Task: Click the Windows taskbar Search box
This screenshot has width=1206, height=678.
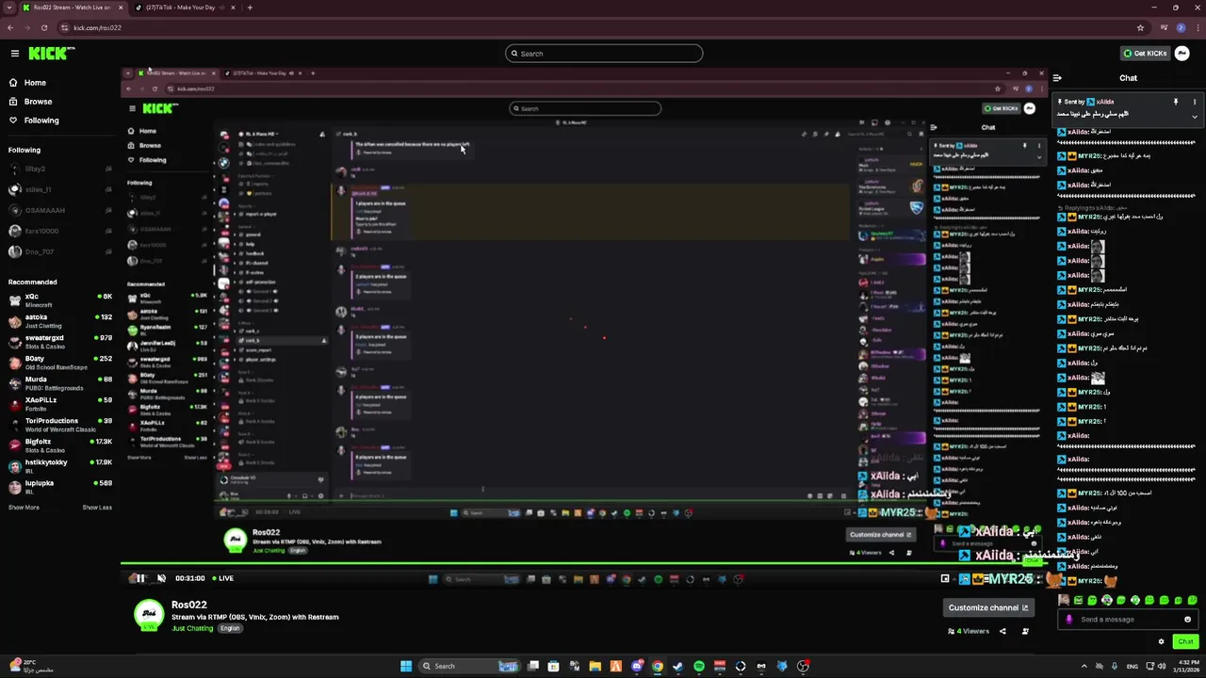Action: pos(470,666)
